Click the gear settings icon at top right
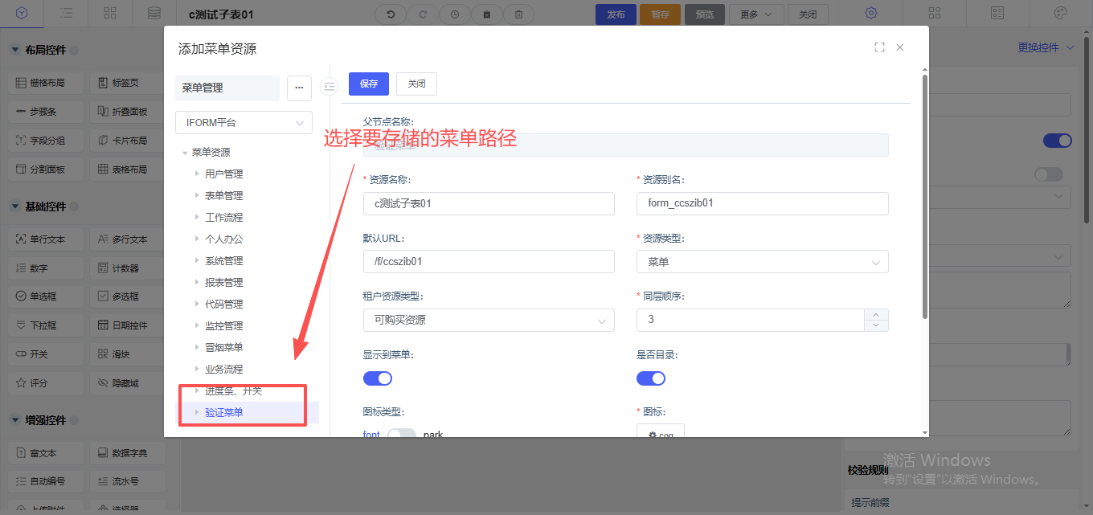The height and width of the screenshot is (515, 1093). 871,13
